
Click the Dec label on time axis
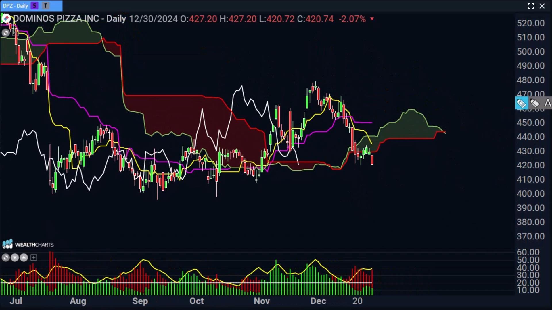pos(318,301)
